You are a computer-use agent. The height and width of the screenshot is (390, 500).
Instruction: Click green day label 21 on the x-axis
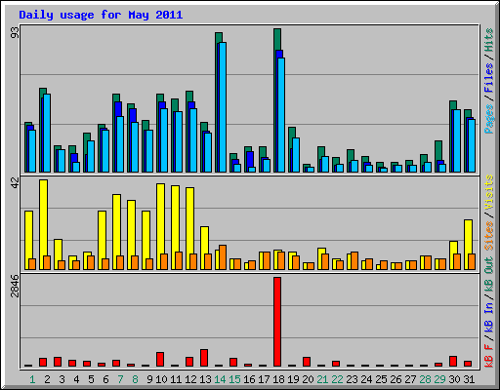click(x=322, y=379)
